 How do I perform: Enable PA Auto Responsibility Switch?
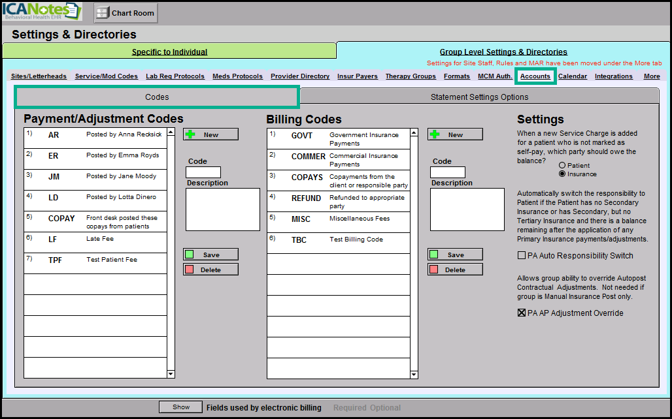click(x=522, y=255)
